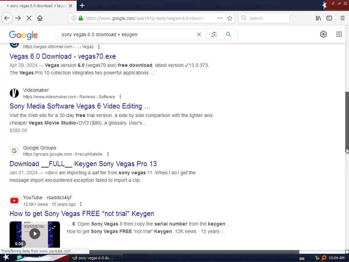Click the YouTube rsaddict4lyf source text
The height and width of the screenshot is (262, 349).
(x=47, y=198)
